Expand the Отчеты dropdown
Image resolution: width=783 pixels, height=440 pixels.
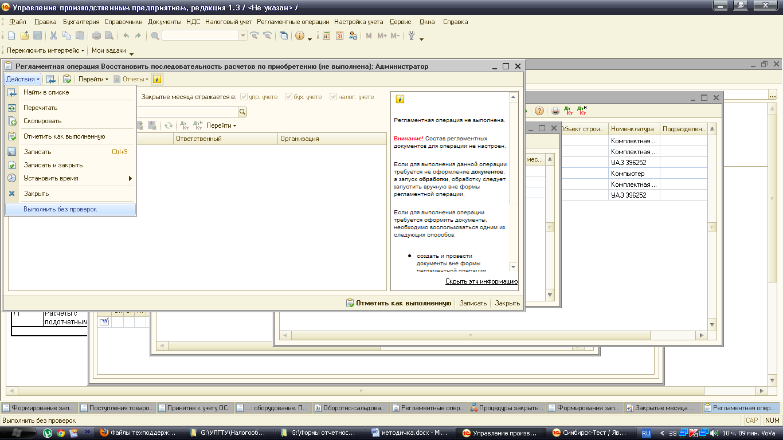(131, 79)
